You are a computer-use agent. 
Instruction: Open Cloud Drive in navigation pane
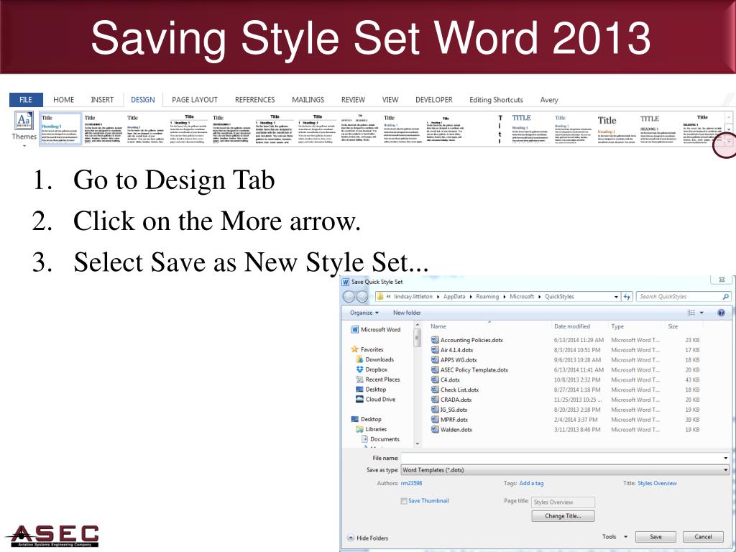(x=375, y=399)
